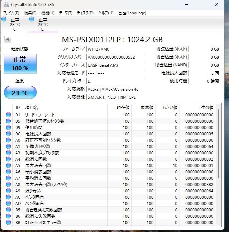
Task: Click status icon of row A8 最大消去回数 (スペック)
Action: point(8,184)
